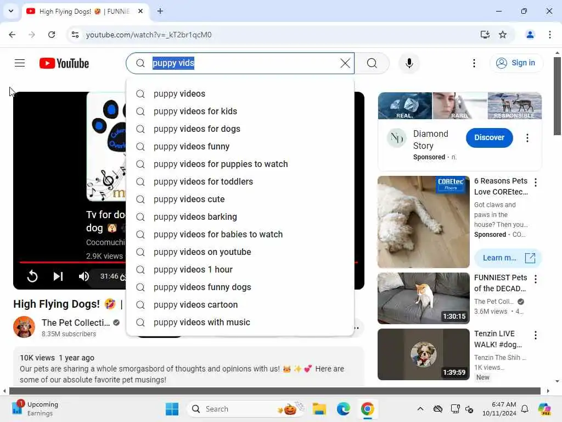Focus the 'puppy vids' search field
Viewport: 562px width, 422px height.
point(240,63)
